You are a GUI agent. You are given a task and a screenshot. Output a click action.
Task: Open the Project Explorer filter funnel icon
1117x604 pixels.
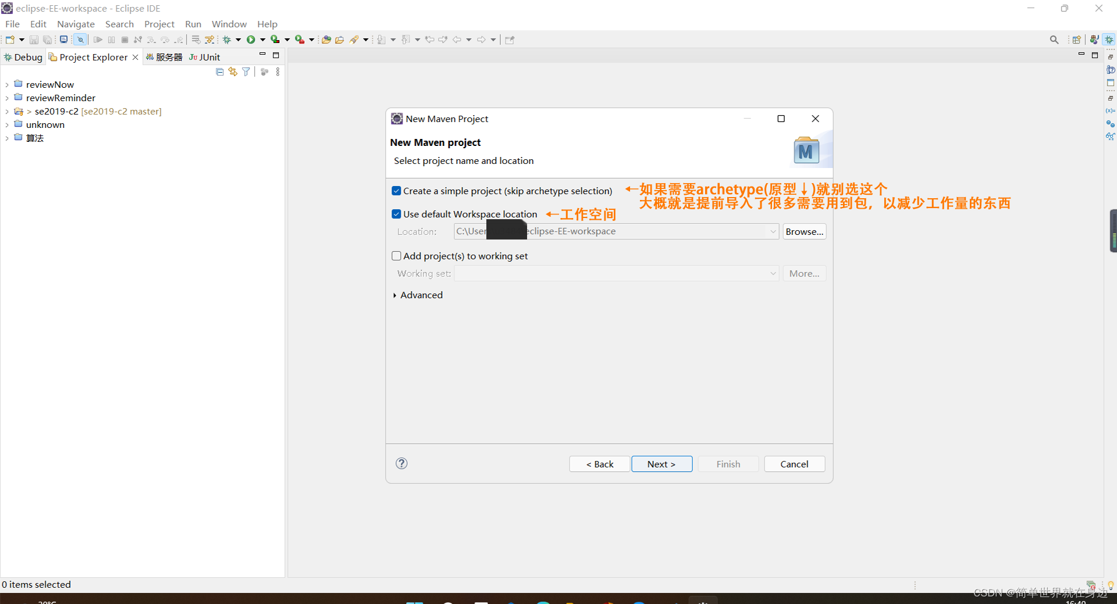(x=246, y=71)
